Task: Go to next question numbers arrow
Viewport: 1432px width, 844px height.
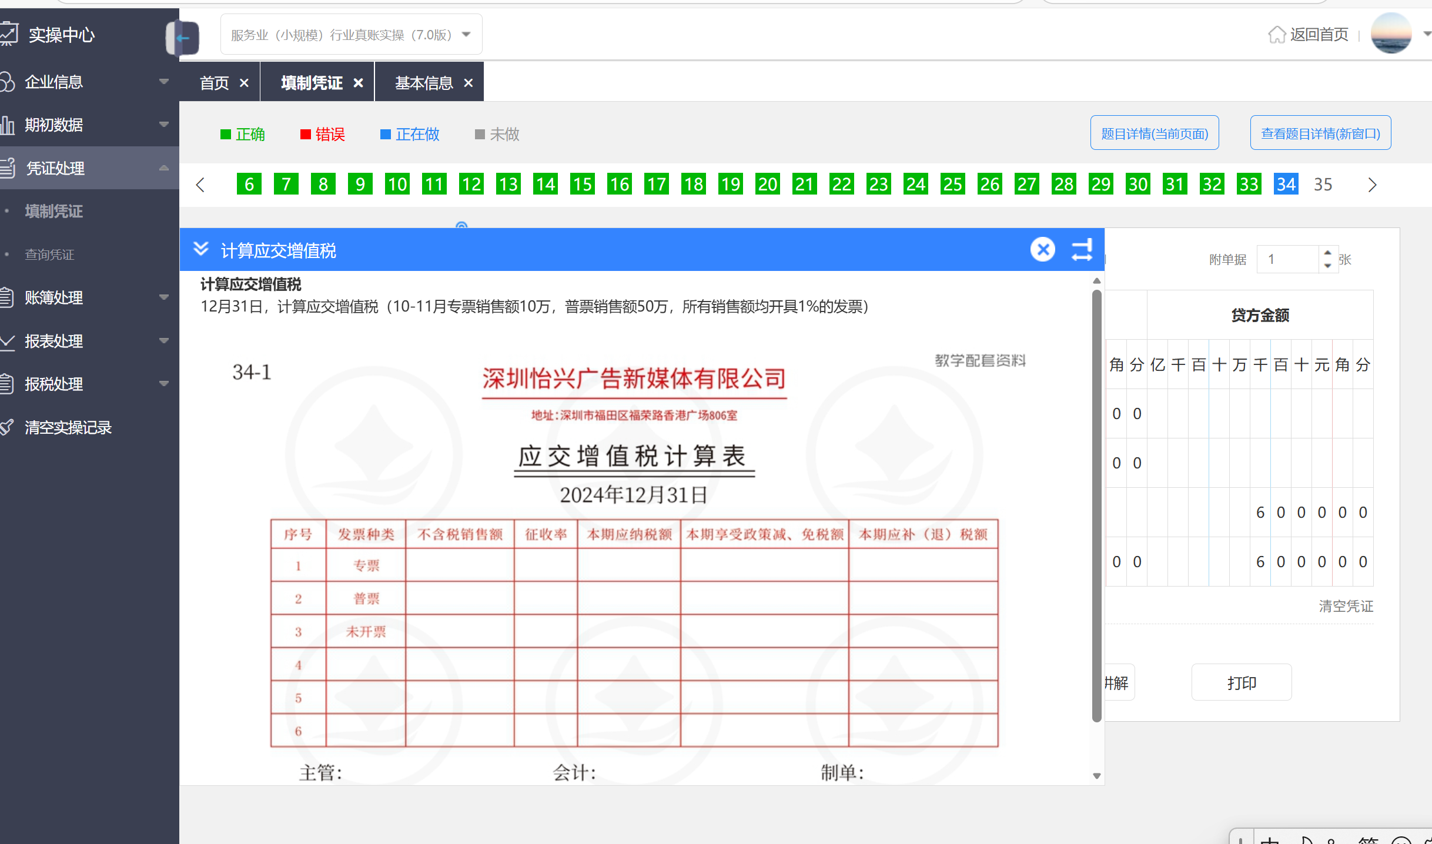Action: (x=1372, y=185)
